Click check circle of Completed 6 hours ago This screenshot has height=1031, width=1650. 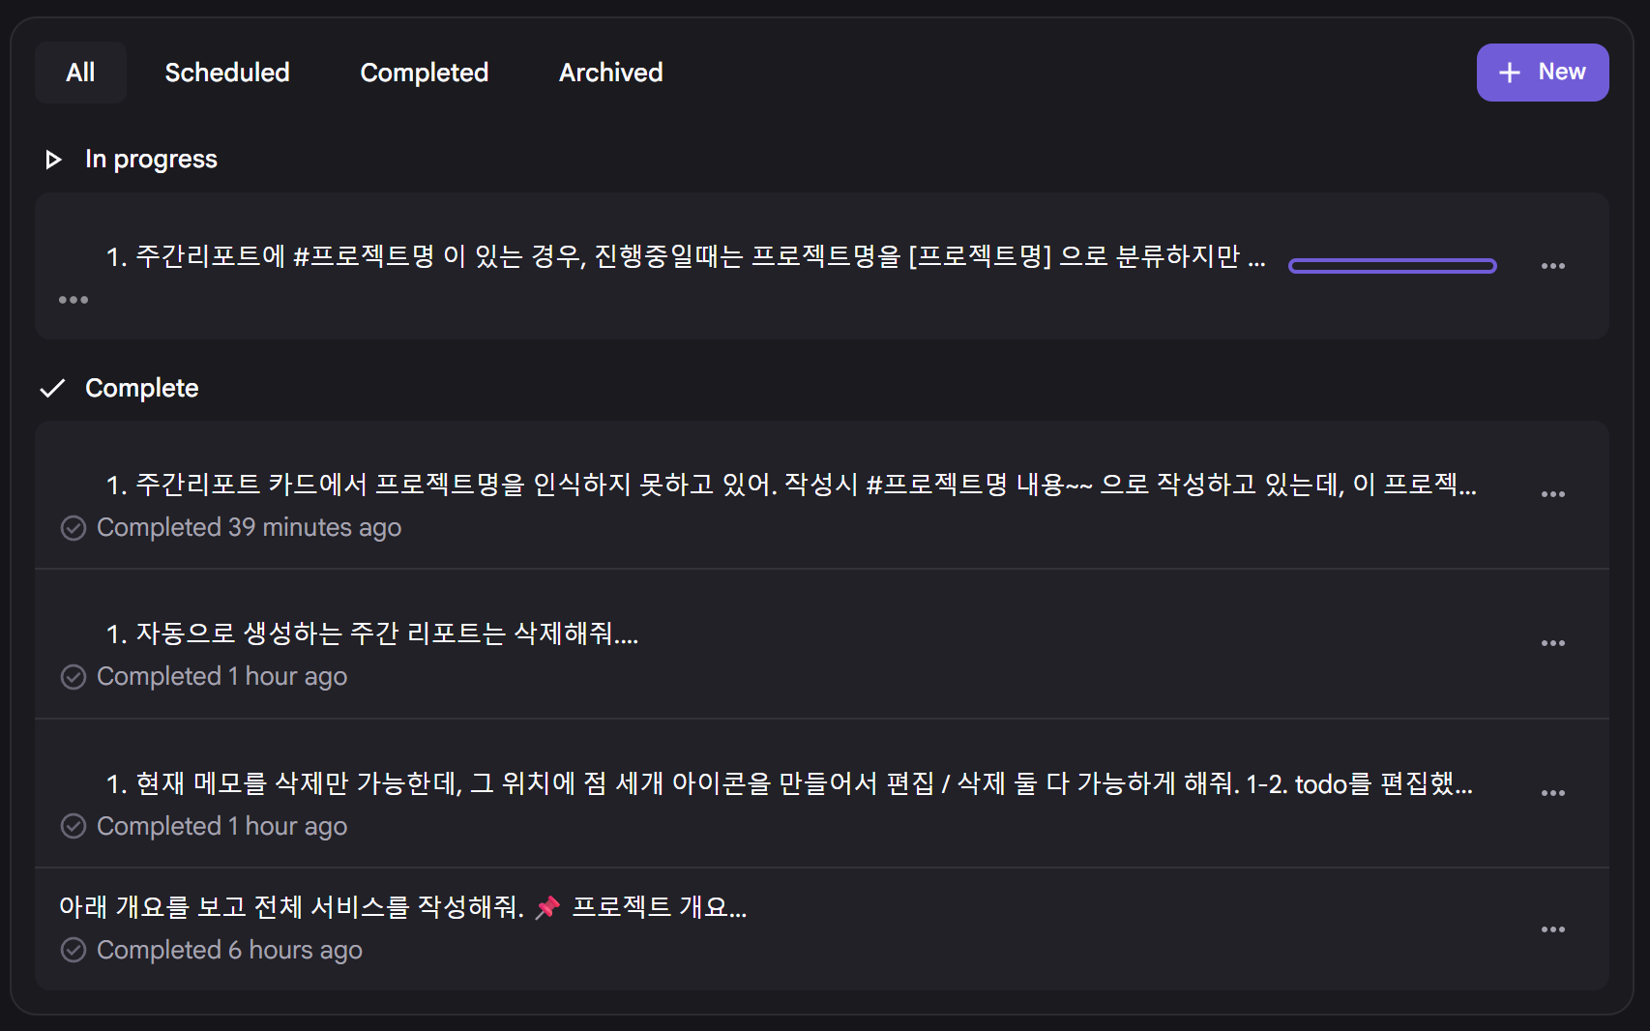coord(74,951)
